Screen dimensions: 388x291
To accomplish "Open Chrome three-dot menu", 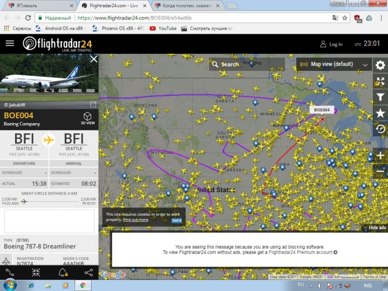I will click(x=381, y=18).
